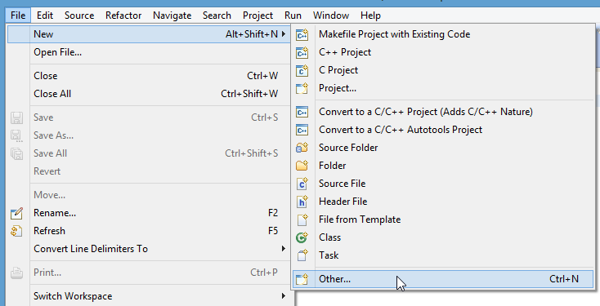
Task: Click the Refresh icon
Action: (16, 231)
